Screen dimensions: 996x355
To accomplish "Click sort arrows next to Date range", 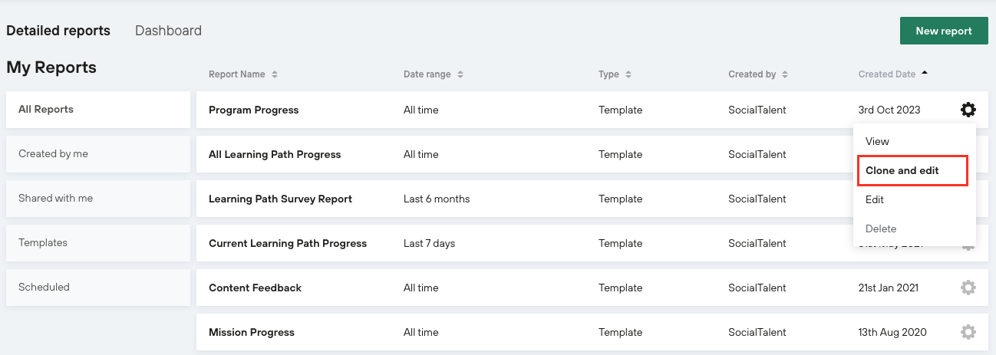I will (460, 74).
